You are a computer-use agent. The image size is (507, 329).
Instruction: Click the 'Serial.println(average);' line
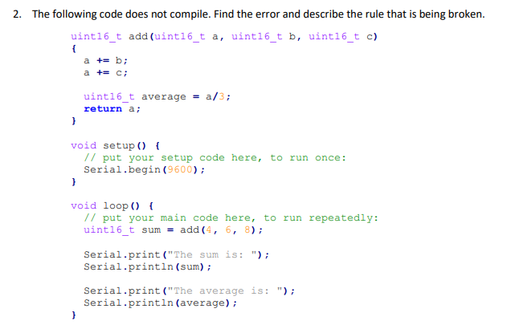161,303
